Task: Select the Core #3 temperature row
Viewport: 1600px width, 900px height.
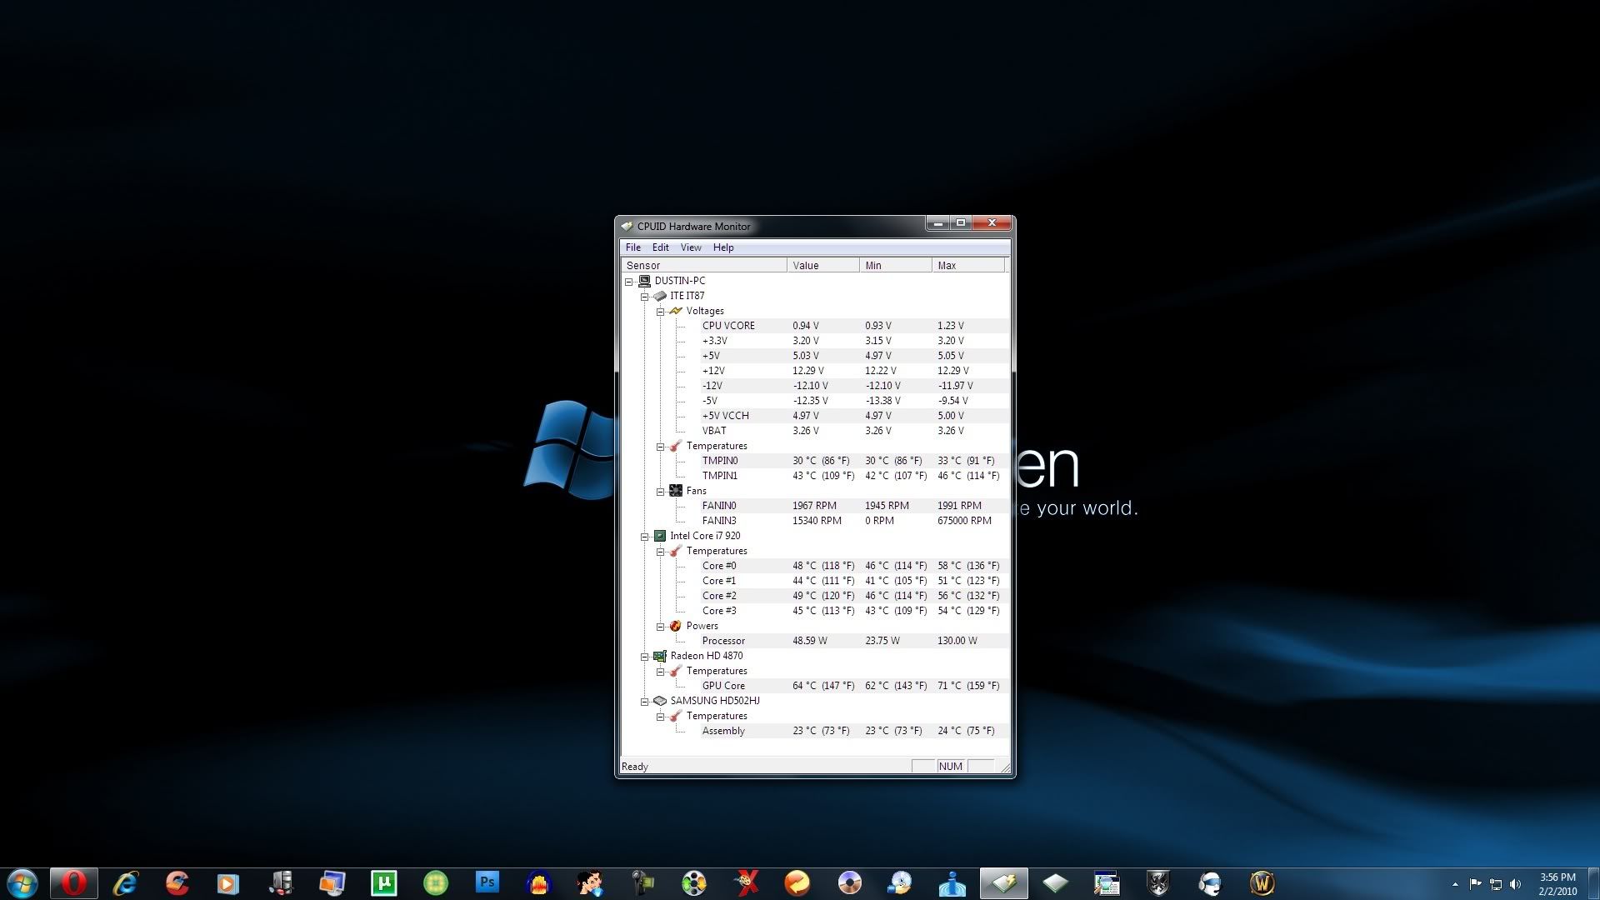Action: point(854,611)
